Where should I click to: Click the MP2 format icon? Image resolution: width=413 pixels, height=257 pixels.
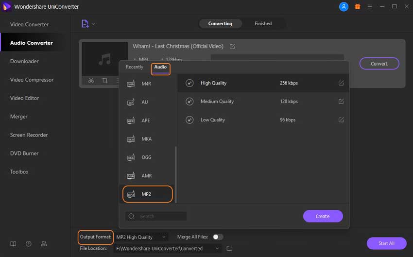tap(131, 194)
